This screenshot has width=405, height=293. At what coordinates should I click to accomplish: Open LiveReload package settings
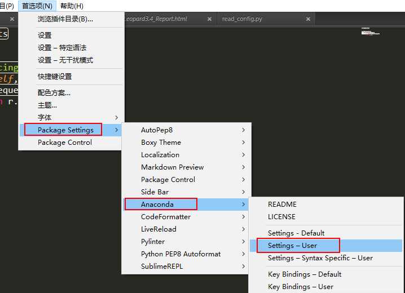click(186, 229)
